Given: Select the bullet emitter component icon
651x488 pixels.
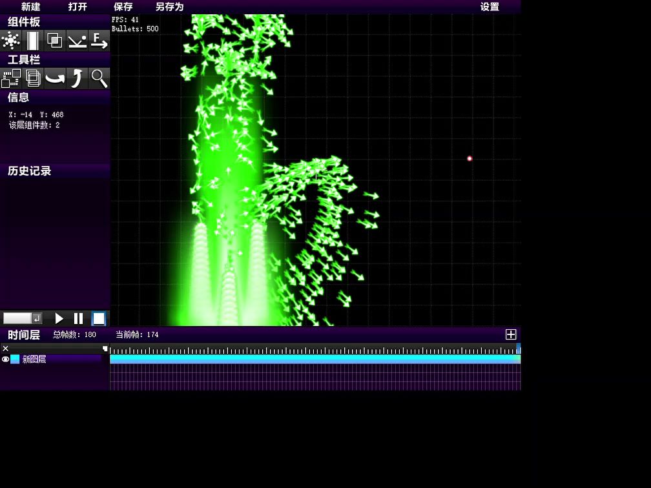Looking at the screenshot, I should tap(11, 41).
